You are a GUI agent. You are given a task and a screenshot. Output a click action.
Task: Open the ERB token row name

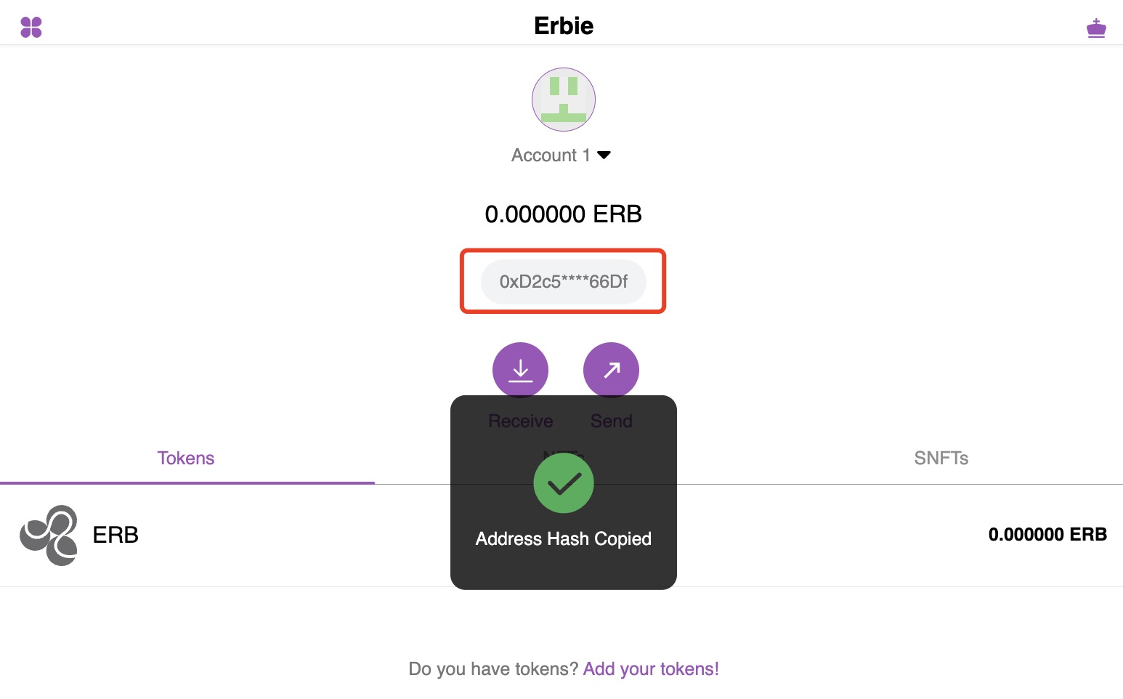coord(115,535)
